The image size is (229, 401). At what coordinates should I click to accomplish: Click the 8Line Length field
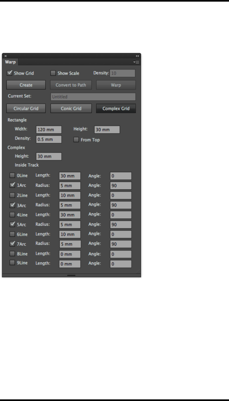70,254
